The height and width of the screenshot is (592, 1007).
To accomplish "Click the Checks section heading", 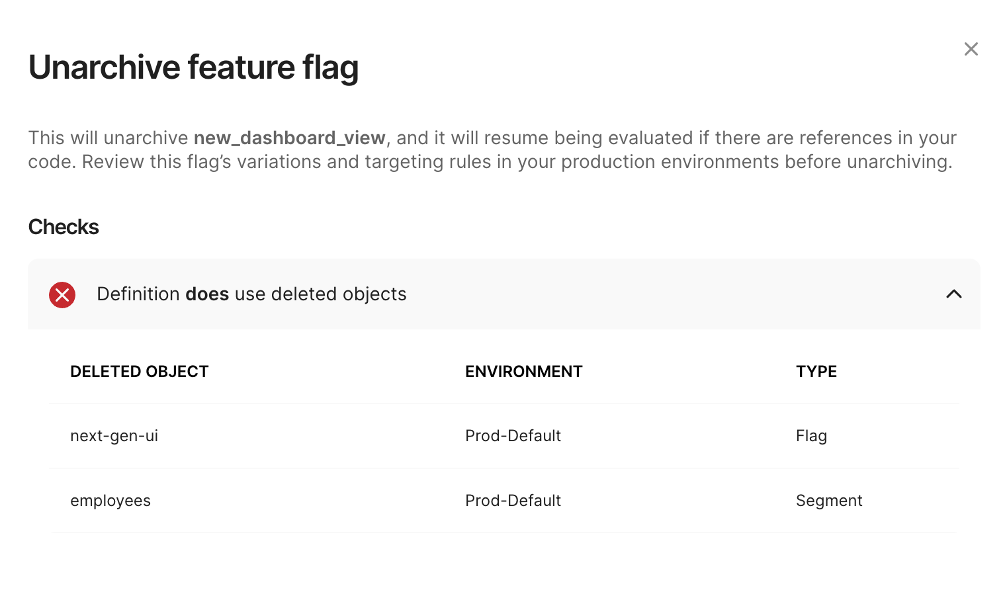I will click(x=64, y=227).
